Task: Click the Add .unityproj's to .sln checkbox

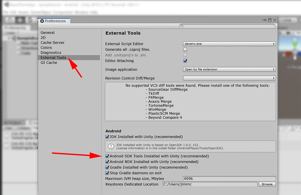Action: pos(185,55)
